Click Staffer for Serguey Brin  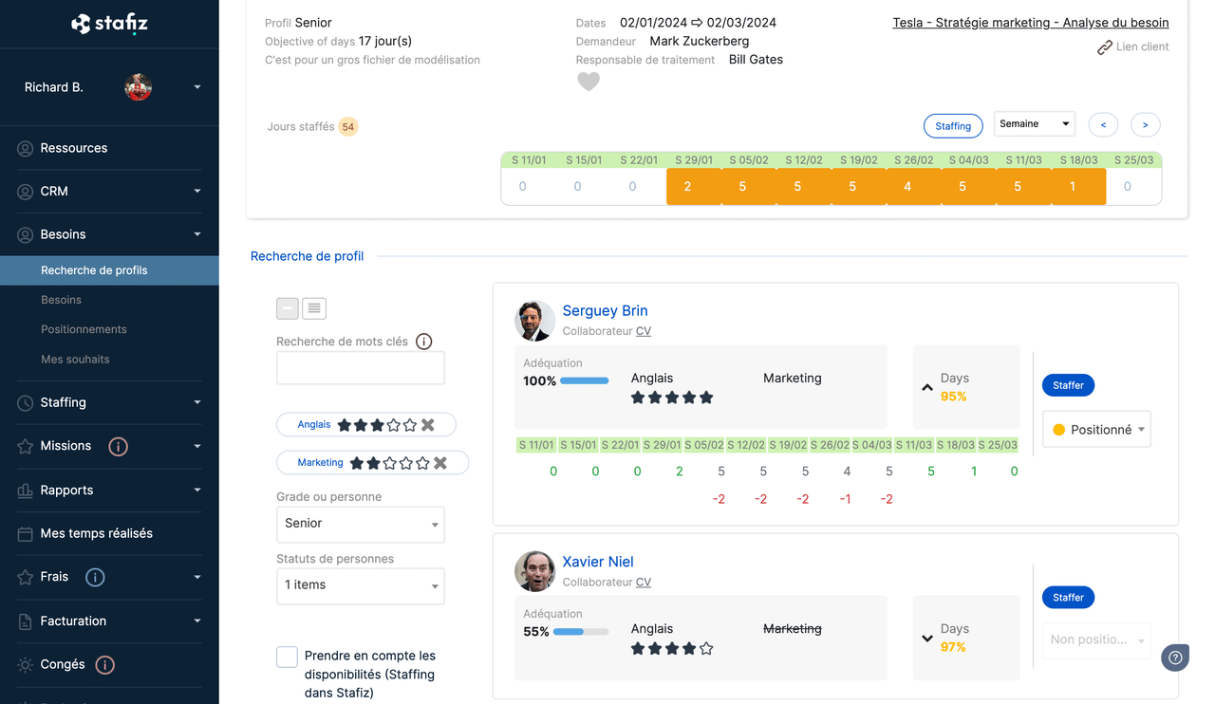pyautogui.click(x=1068, y=385)
